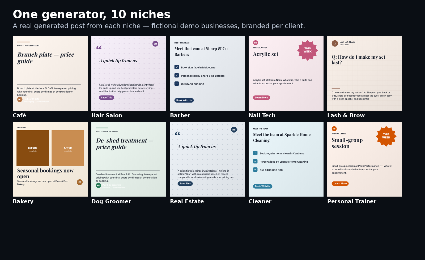Viewport: 425px width, 260px height.
Task: Toggle 'Call 0400 000 000' checkbox on Barber card
Action: (177, 84)
